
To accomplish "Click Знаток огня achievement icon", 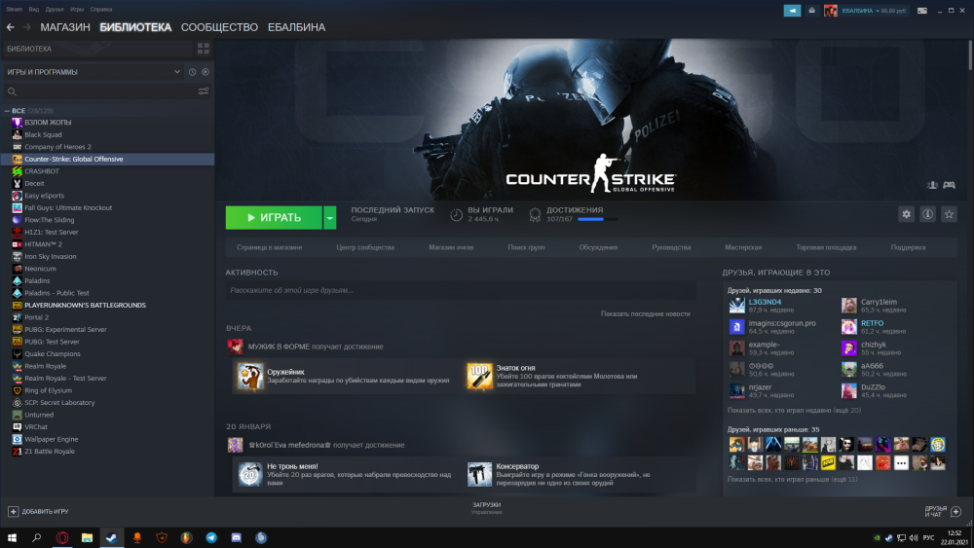I will [479, 376].
